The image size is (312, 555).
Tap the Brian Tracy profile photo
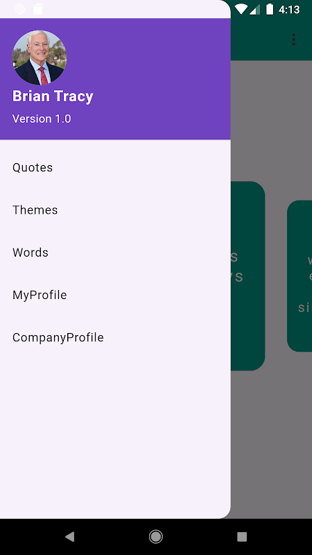click(x=40, y=58)
